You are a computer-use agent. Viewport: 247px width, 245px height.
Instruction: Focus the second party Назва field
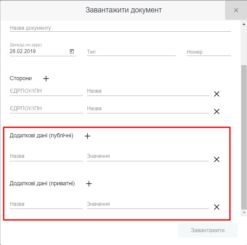tap(148, 109)
